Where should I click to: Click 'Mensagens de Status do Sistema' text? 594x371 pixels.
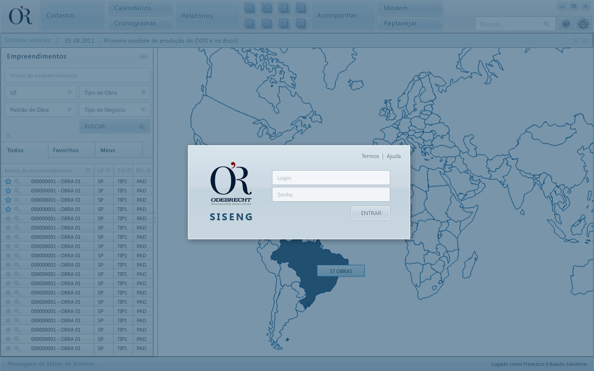tap(51, 364)
